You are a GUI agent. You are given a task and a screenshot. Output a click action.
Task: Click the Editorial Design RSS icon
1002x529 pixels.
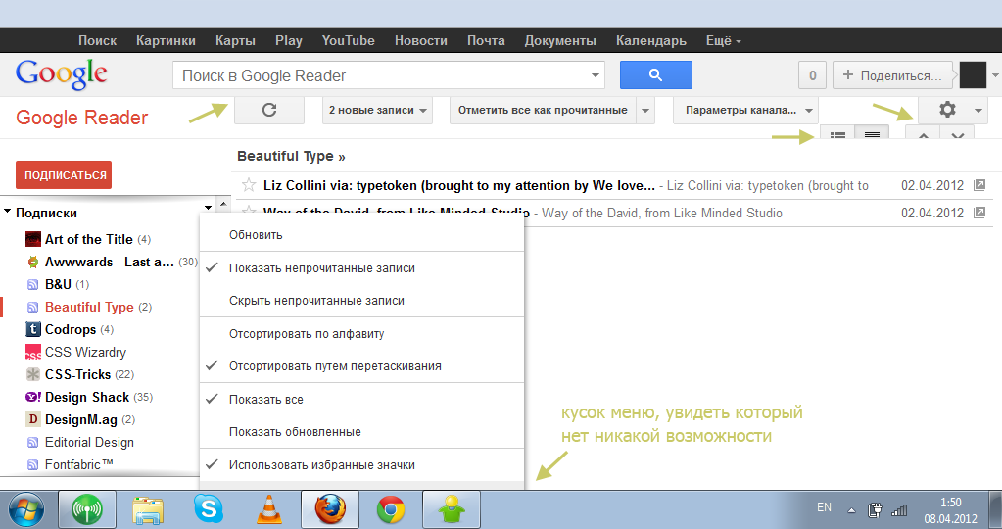pyautogui.click(x=32, y=442)
